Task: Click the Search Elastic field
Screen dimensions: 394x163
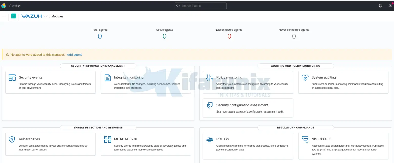Action: click(201, 6)
